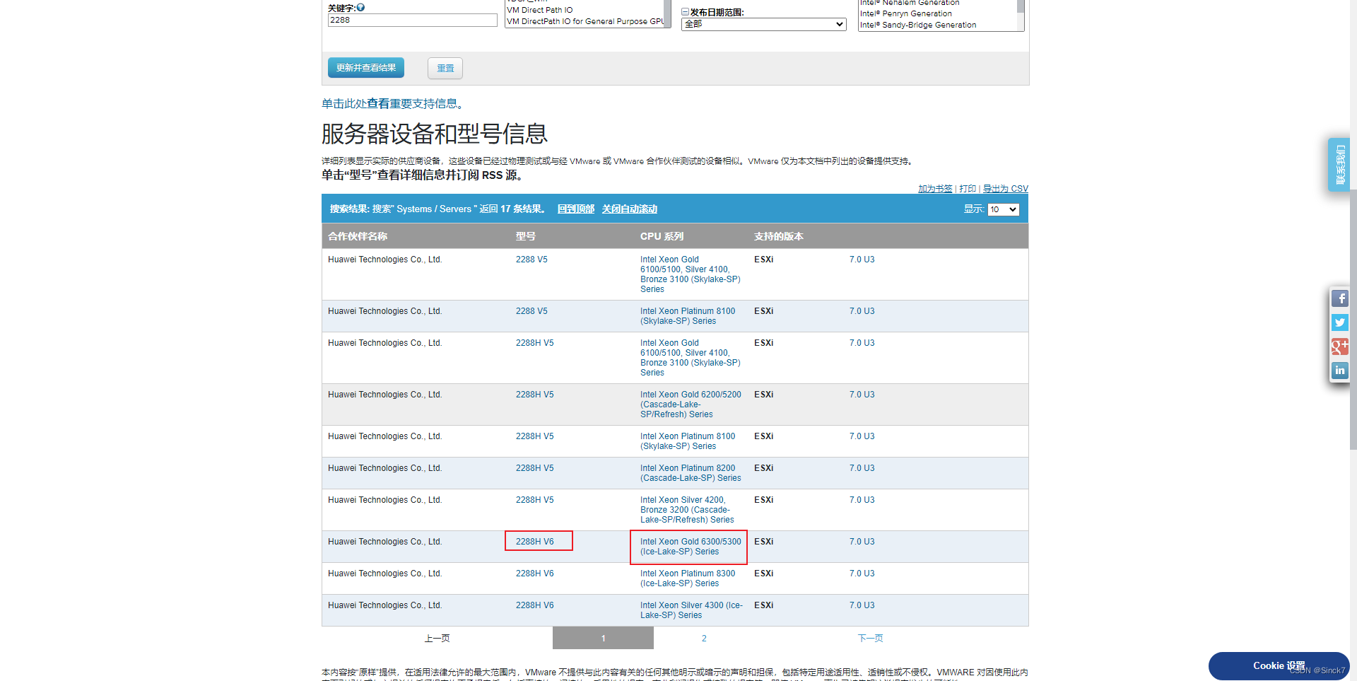Share page on Google Plus
The image size is (1357, 681).
click(1339, 347)
